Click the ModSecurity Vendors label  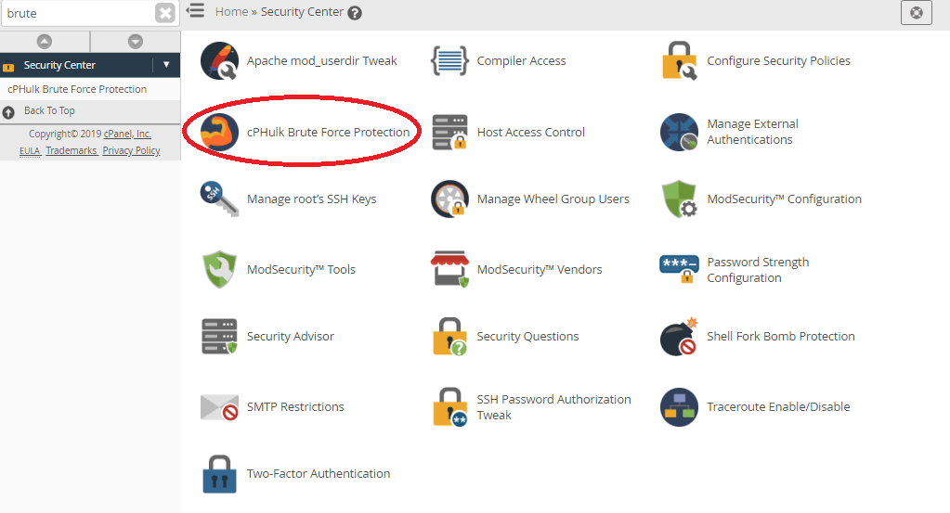point(540,269)
